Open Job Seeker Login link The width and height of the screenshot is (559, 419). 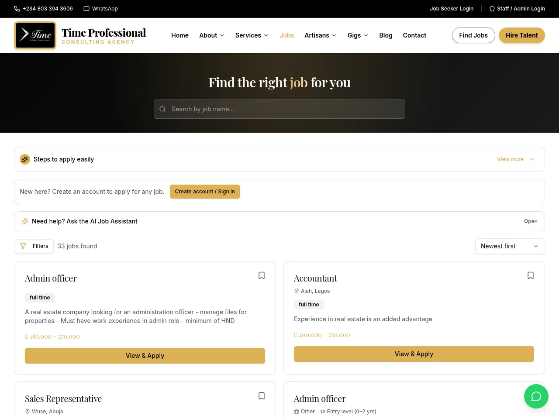coord(452,9)
